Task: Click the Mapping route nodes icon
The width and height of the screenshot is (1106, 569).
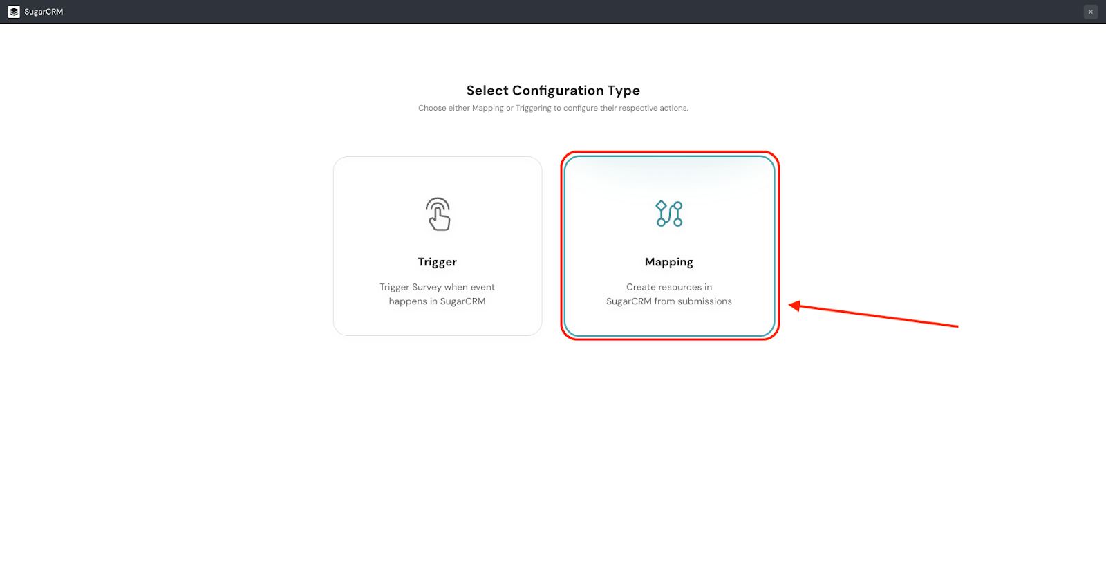Action: tap(669, 214)
